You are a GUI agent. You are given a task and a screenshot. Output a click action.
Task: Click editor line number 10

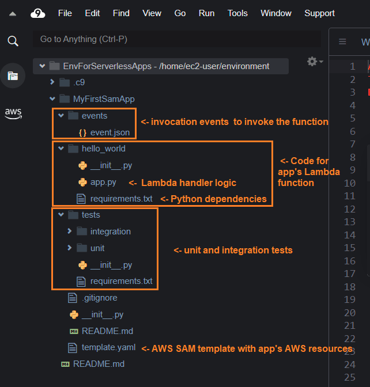350,183
